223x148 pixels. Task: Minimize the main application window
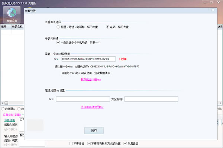pyautogui.click(x=205, y=3)
